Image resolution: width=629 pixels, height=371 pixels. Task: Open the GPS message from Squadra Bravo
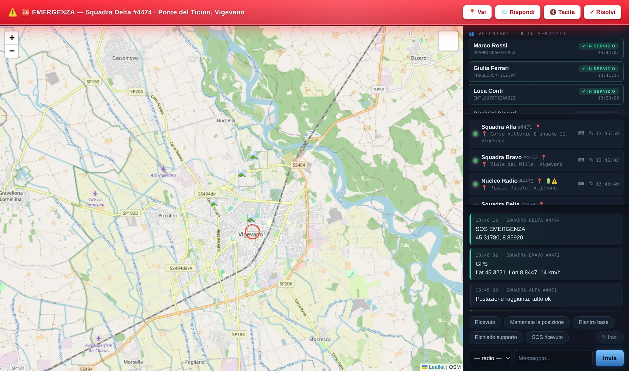[x=546, y=264]
